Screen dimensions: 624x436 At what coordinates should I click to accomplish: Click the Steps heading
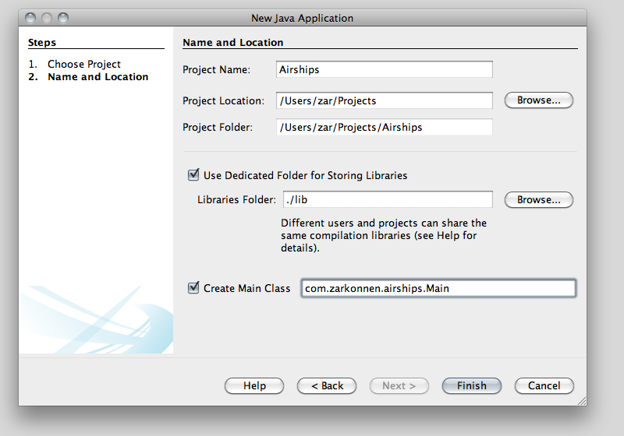[x=42, y=43]
